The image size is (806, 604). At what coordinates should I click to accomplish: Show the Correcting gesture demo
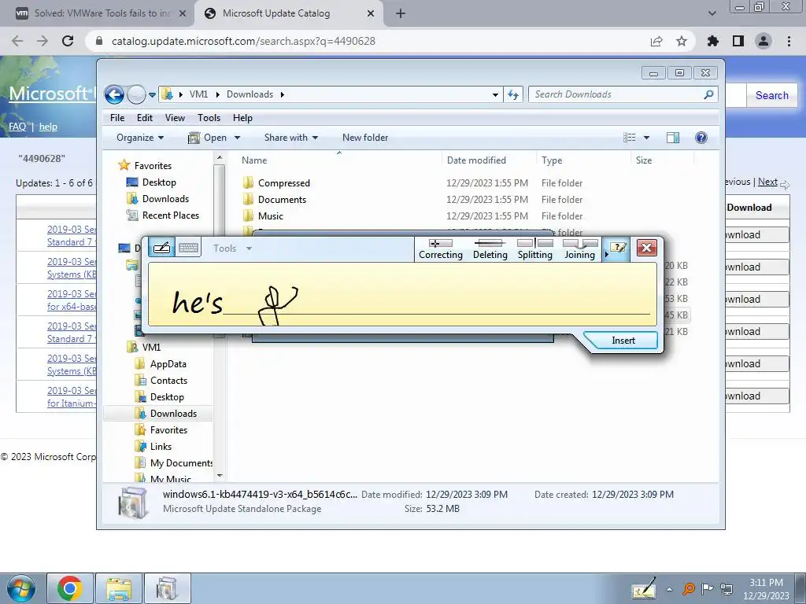tap(441, 249)
